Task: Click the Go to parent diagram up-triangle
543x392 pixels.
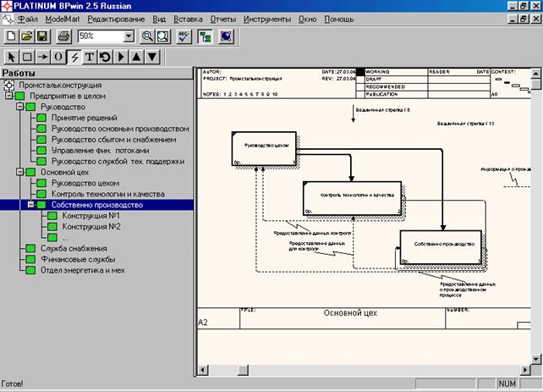Action: (x=136, y=57)
